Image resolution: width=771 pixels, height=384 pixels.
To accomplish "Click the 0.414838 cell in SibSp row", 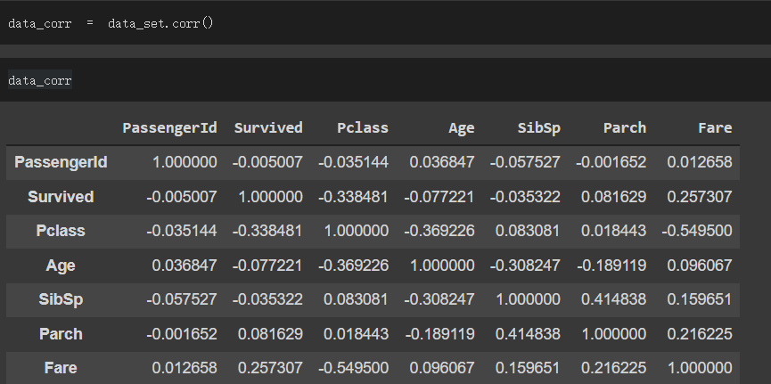I will tap(613, 299).
